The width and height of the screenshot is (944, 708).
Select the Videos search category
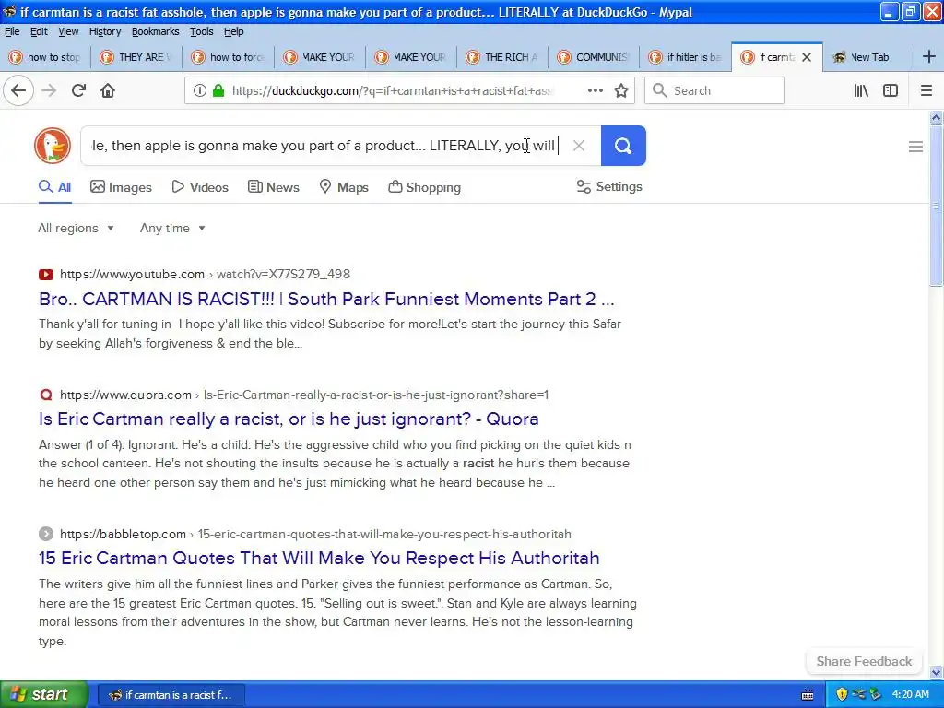click(200, 187)
